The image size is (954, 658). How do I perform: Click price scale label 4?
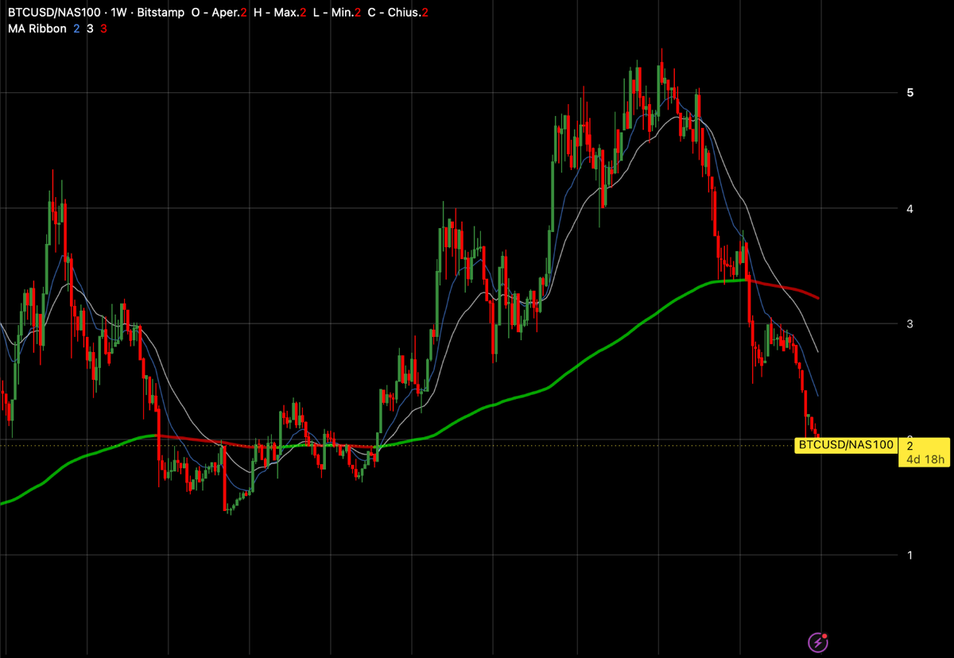click(909, 208)
